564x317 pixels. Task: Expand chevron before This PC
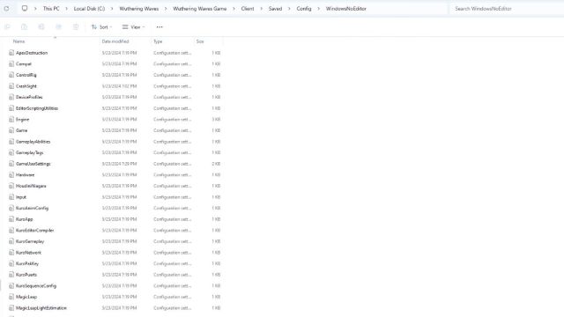coord(35,9)
